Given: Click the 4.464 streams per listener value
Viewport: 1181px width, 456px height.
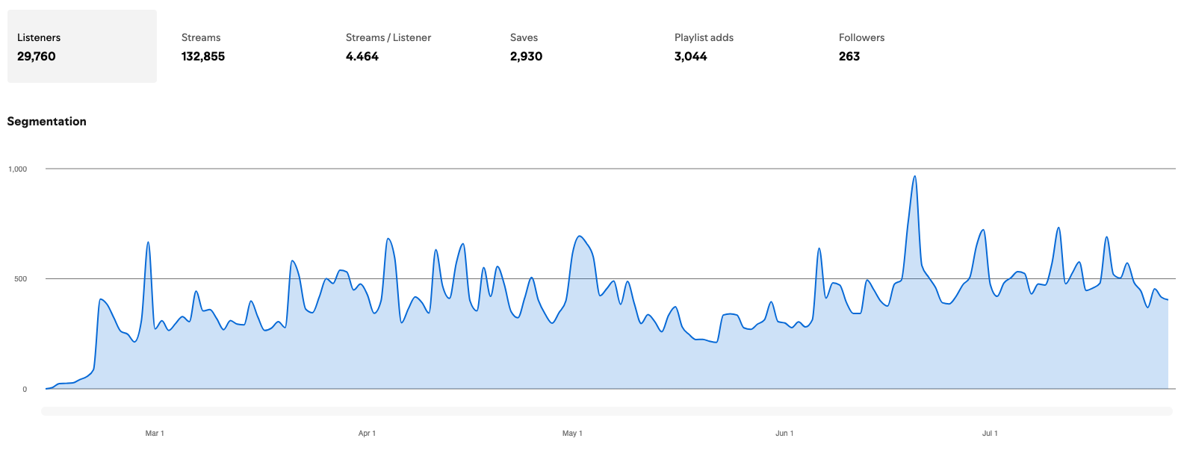Looking at the screenshot, I should click(362, 57).
